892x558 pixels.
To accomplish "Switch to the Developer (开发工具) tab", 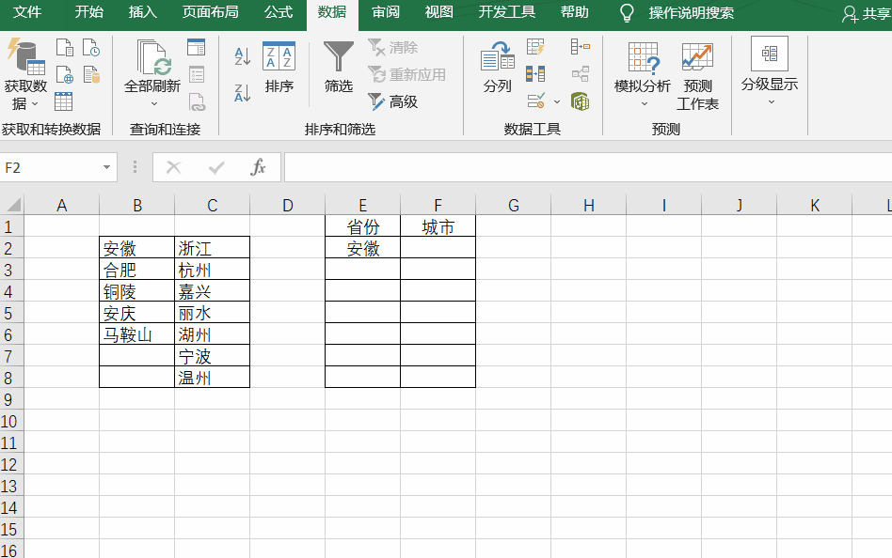I will tap(507, 12).
